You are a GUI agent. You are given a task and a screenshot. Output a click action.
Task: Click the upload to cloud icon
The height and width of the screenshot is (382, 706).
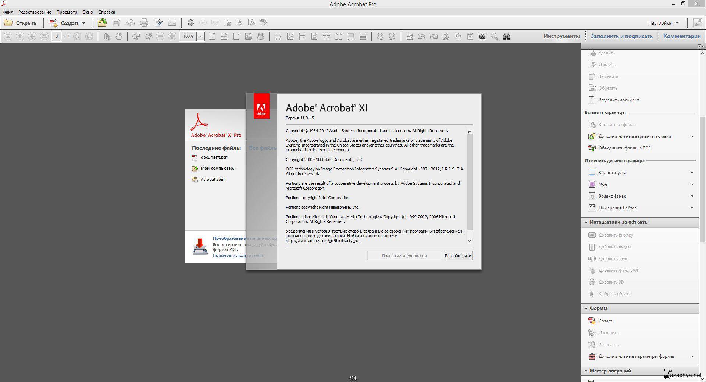click(x=130, y=23)
